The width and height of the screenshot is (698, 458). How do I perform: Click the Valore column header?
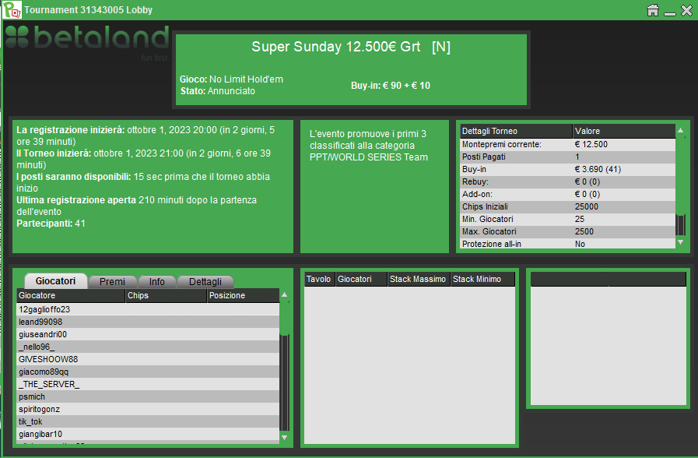pyautogui.click(x=623, y=131)
